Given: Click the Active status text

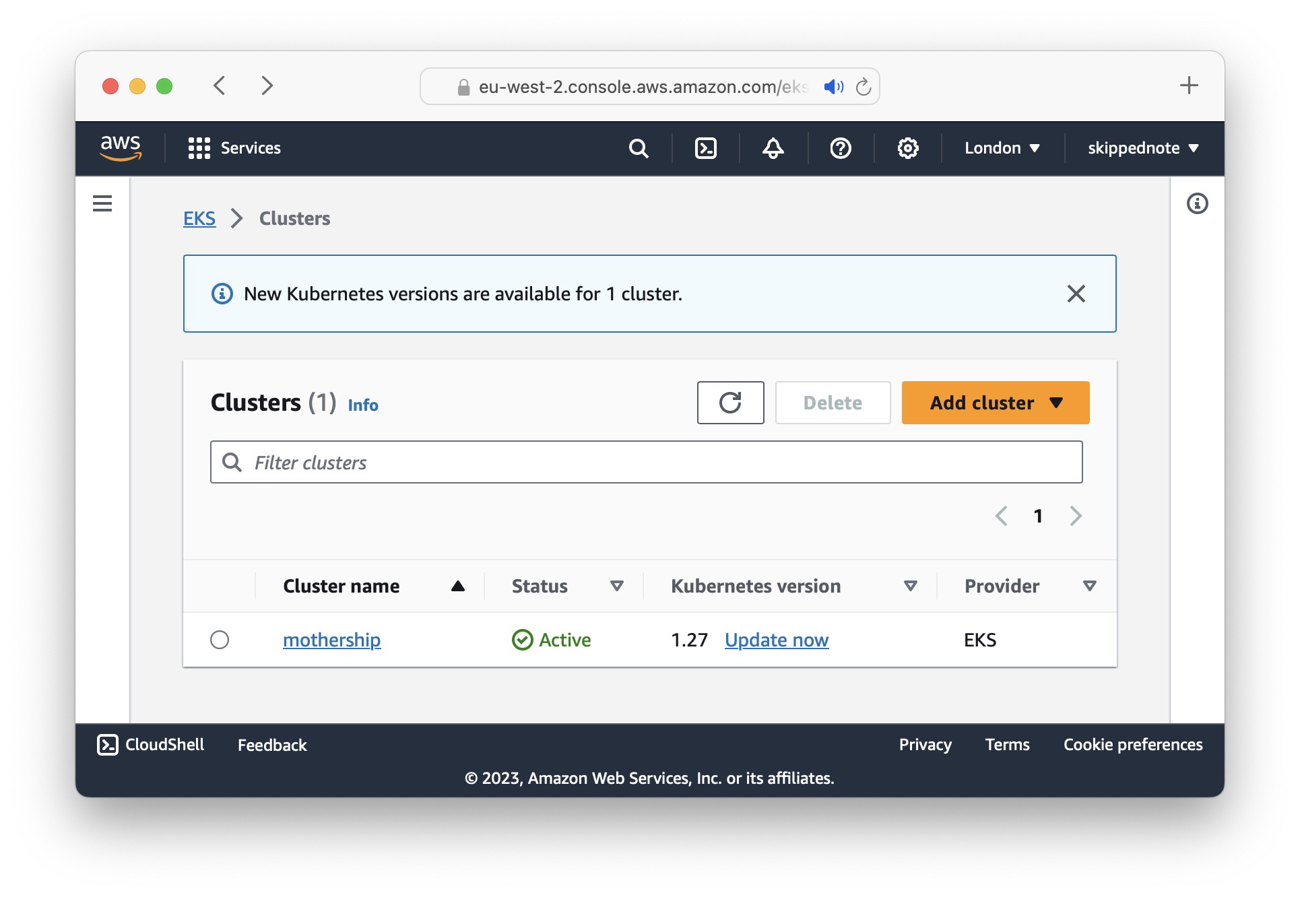Looking at the screenshot, I should point(564,640).
